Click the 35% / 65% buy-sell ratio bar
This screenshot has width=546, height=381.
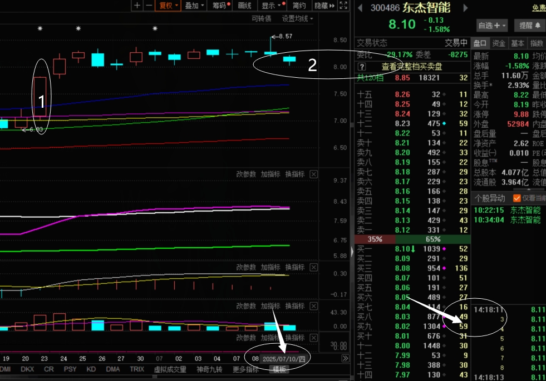[412, 239]
